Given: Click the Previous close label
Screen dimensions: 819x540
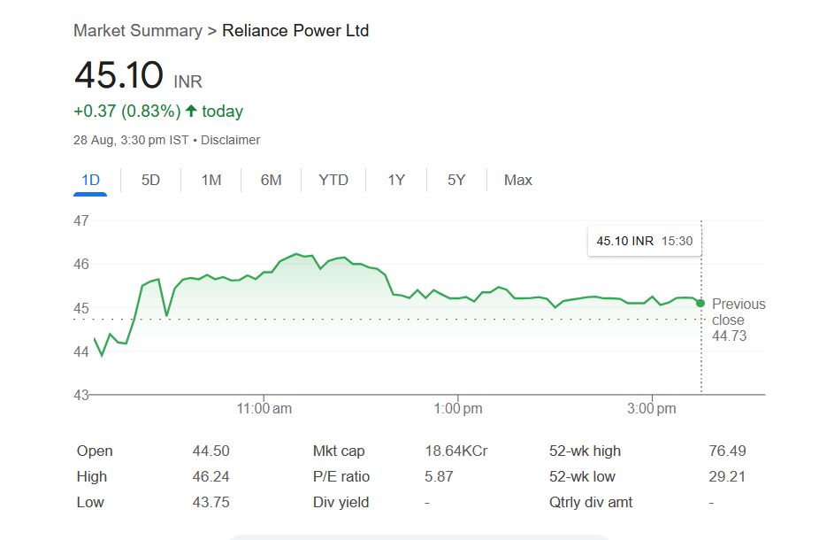Looking at the screenshot, I should click(739, 312).
